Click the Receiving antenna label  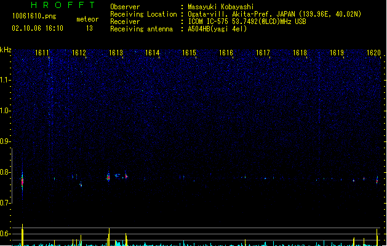(142, 29)
